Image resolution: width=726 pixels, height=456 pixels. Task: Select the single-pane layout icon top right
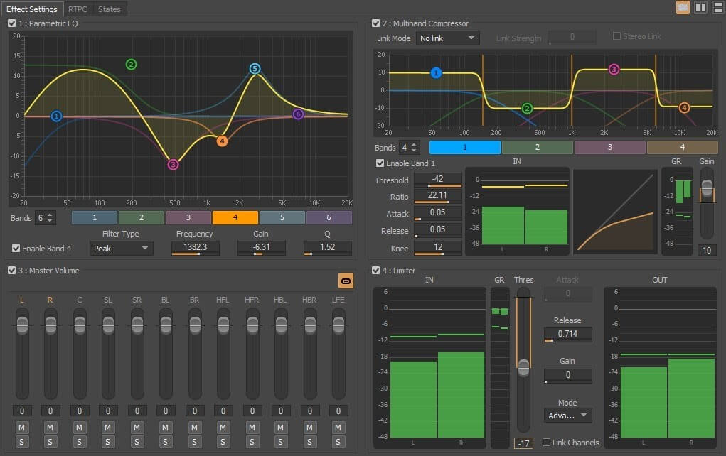point(683,7)
